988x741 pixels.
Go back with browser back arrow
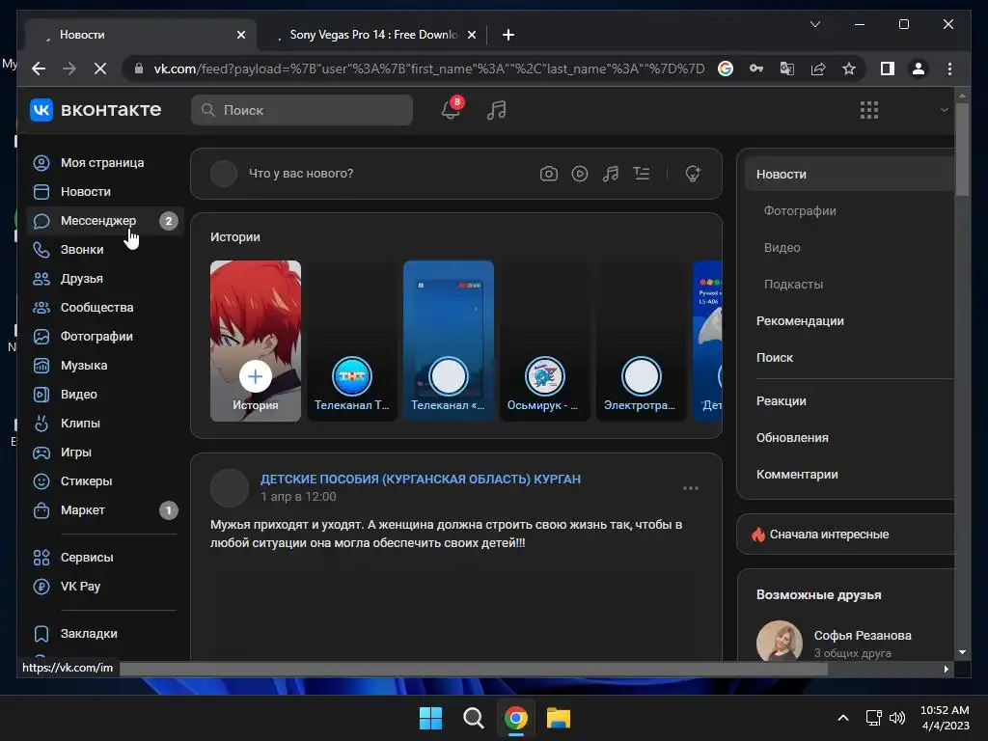tap(39, 69)
